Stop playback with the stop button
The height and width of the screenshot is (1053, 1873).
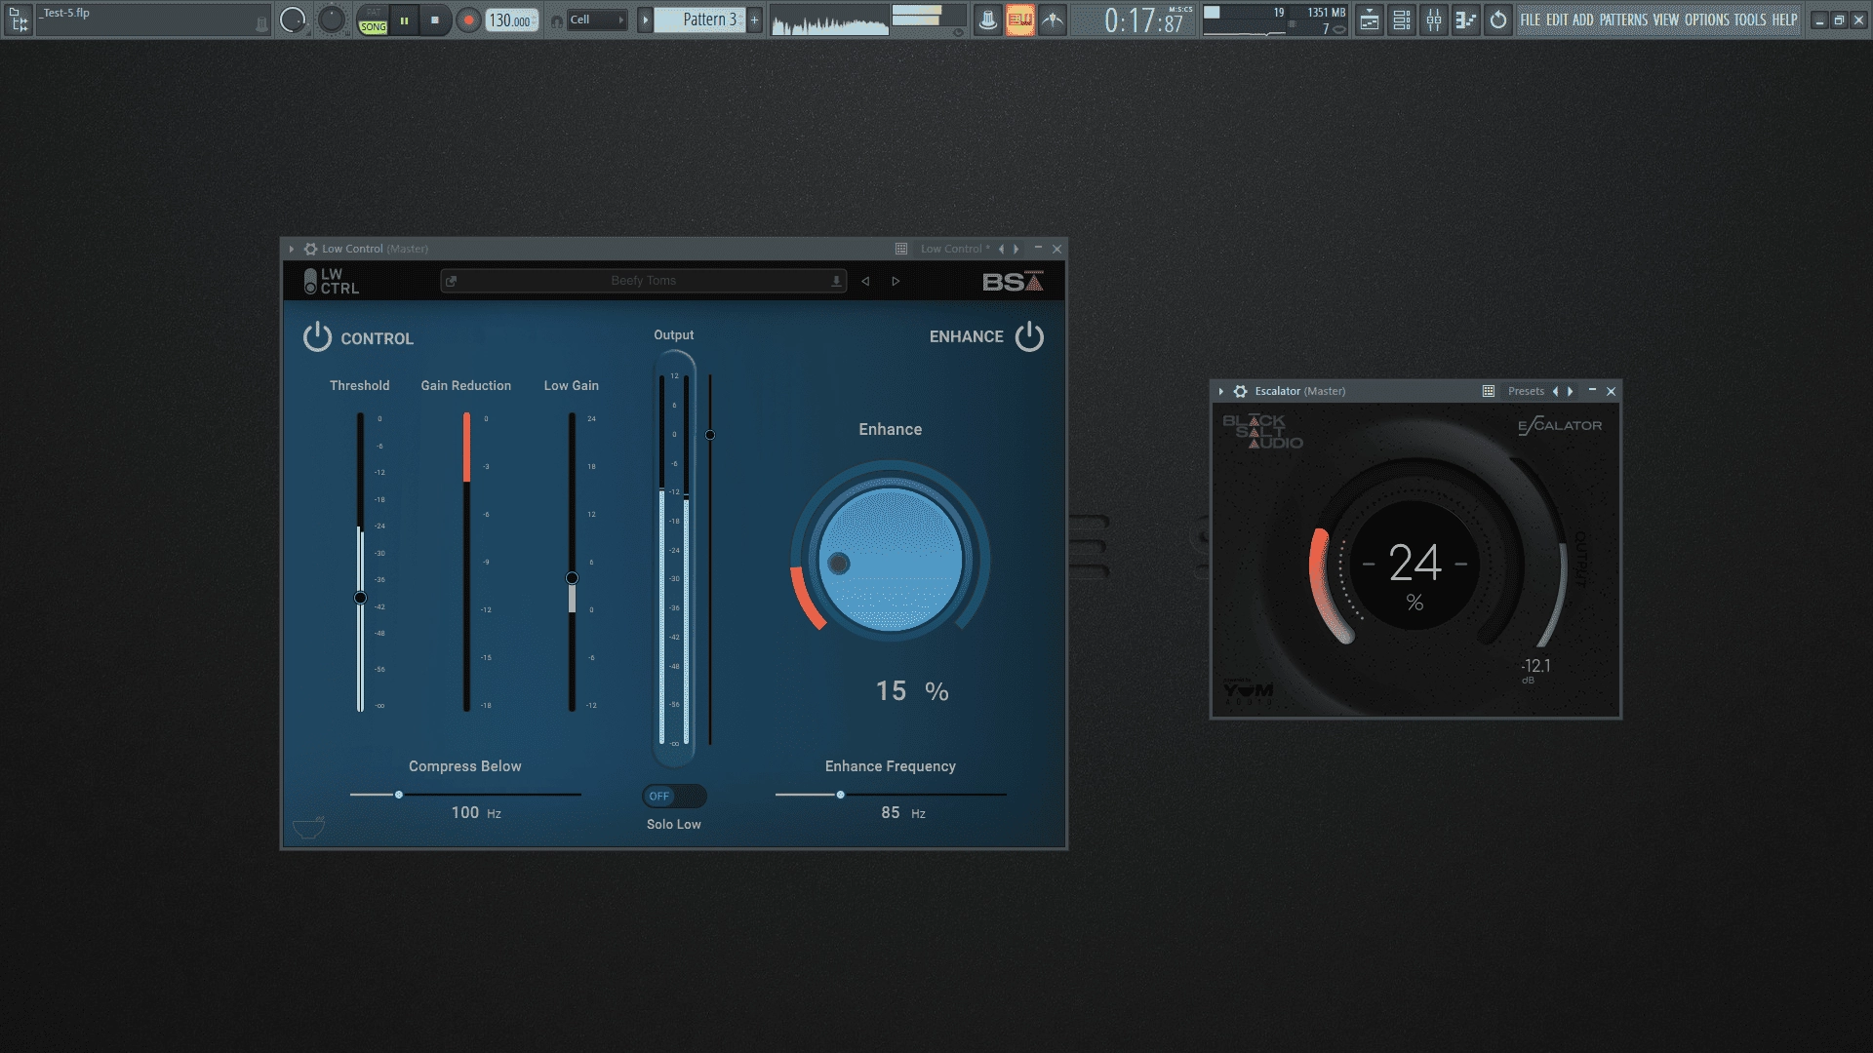click(x=435, y=19)
